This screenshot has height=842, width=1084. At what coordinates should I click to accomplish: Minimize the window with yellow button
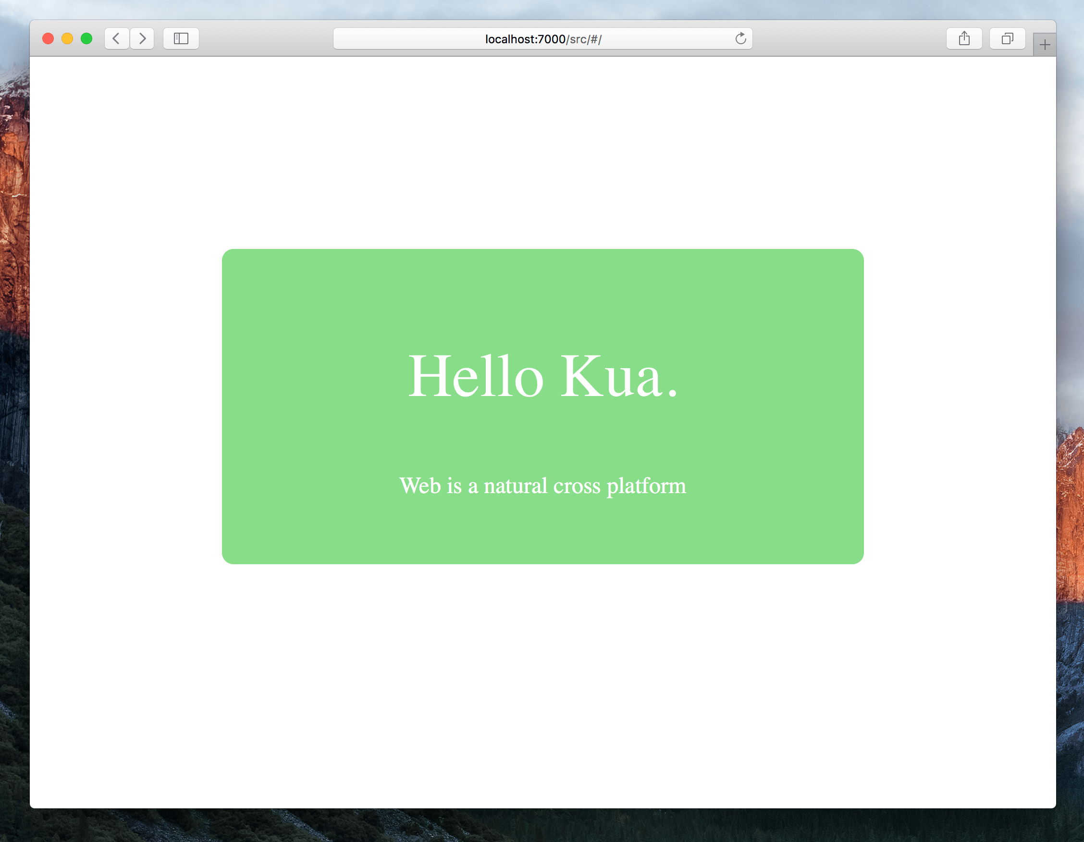(x=67, y=39)
